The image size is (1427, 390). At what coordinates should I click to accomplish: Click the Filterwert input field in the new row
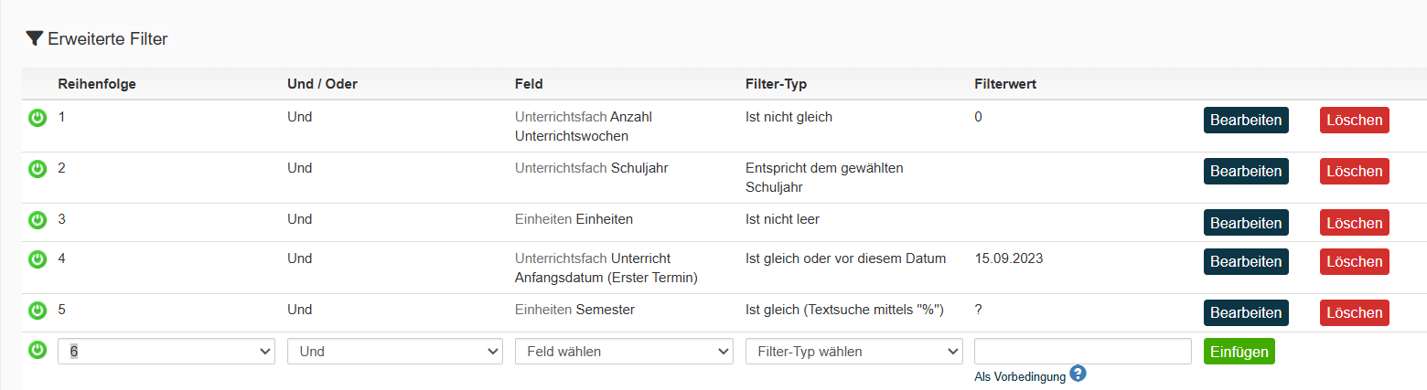click(x=1083, y=352)
